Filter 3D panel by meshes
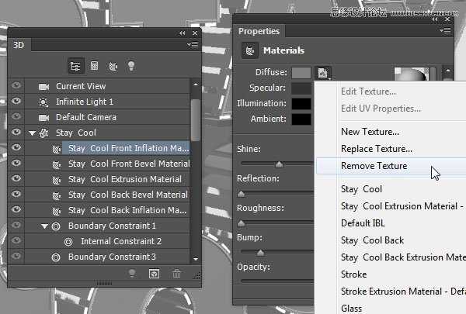This screenshot has width=466, height=314. tap(95, 66)
